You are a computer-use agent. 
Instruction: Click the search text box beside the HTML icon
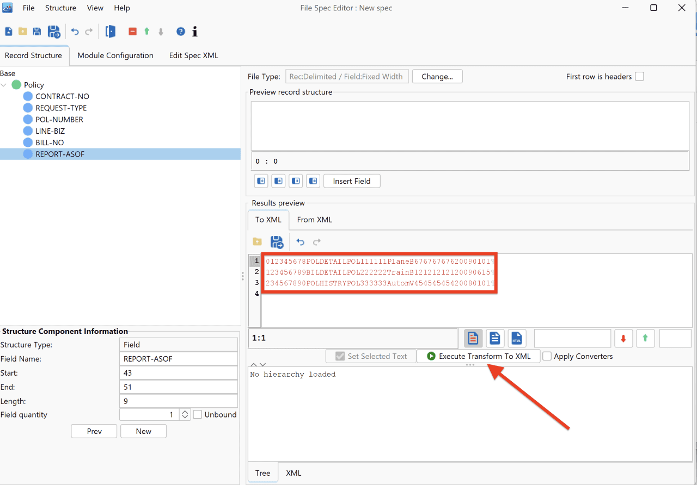pyautogui.click(x=572, y=338)
